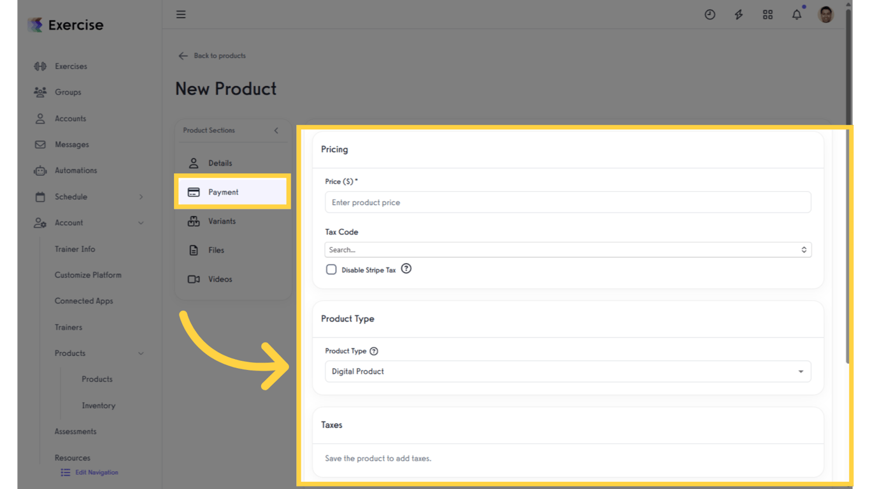The width and height of the screenshot is (870, 489).
Task: Collapse the Product Sections panel
Action: point(276,131)
